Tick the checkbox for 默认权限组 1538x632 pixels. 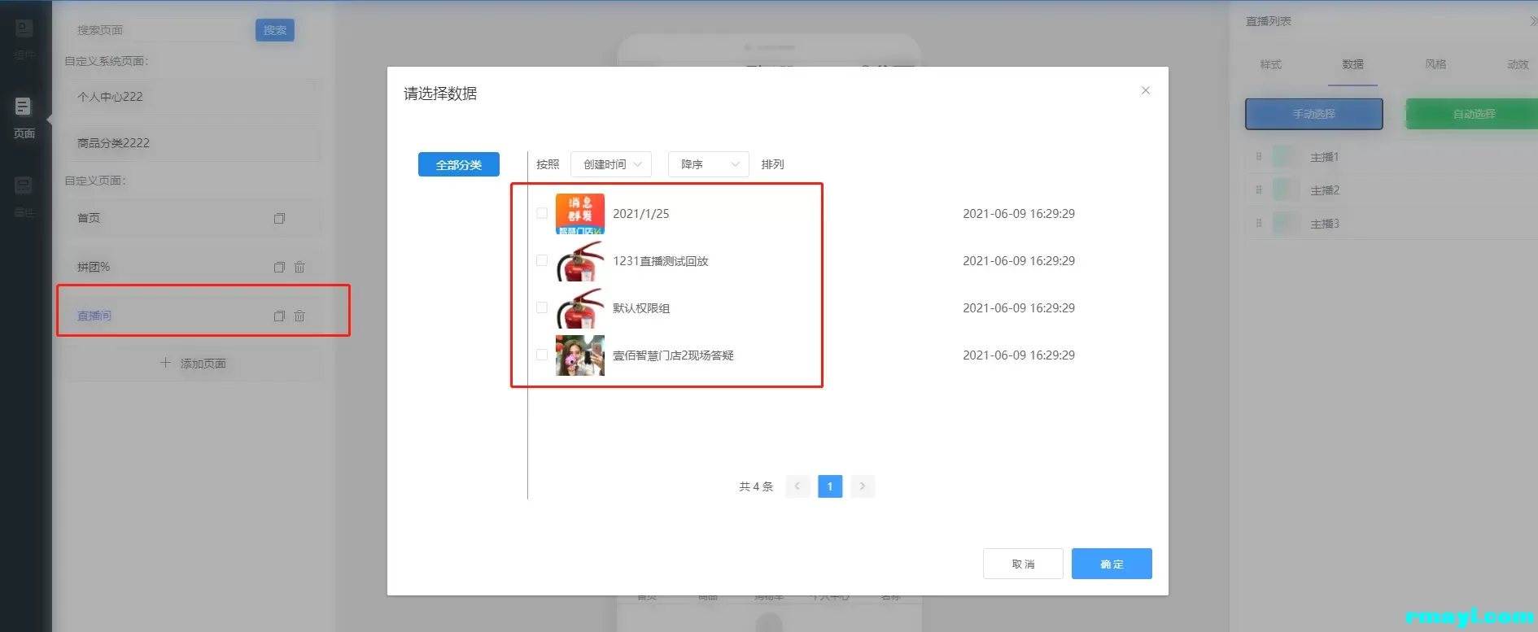click(542, 307)
